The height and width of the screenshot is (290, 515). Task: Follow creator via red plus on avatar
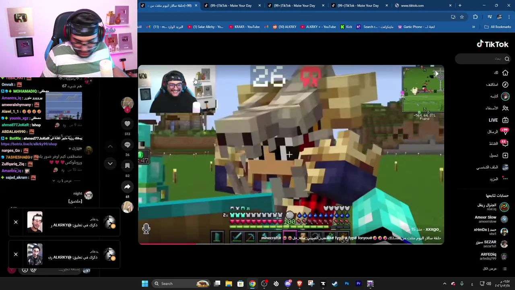pos(127,110)
